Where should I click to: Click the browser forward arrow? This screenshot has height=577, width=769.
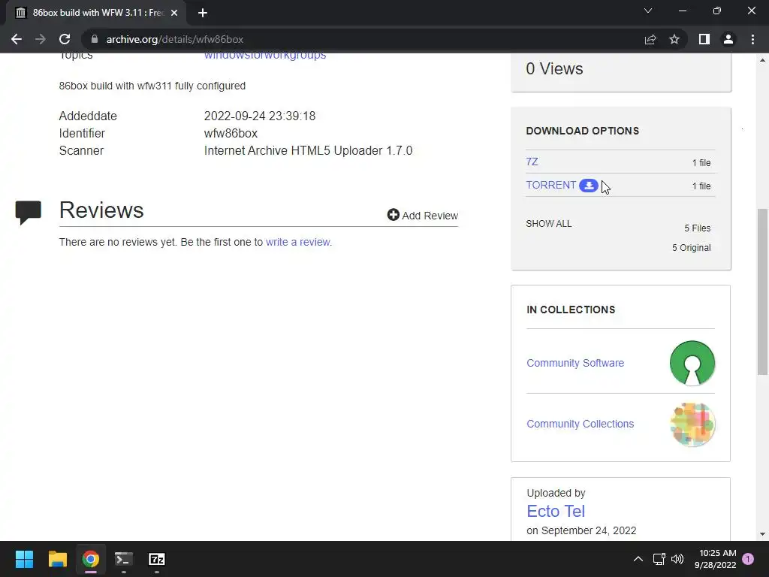pos(41,39)
